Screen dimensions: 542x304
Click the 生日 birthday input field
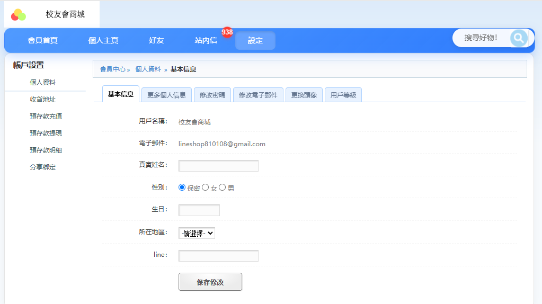point(199,210)
